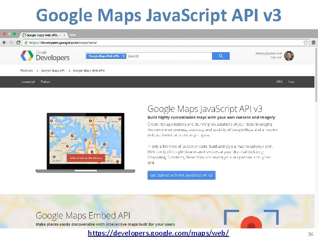
Task: Click the page vertical scrollbar thumb
Action: point(316,74)
